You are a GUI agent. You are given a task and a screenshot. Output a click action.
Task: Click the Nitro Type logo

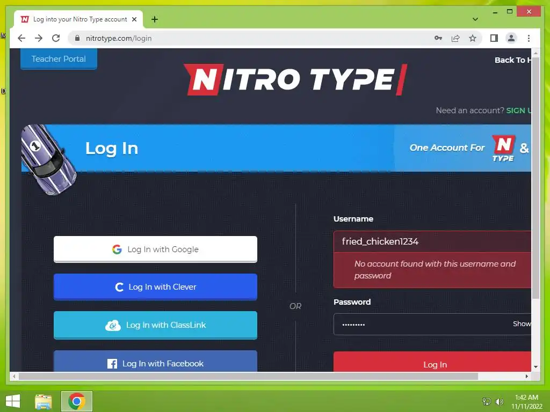[295, 79]
